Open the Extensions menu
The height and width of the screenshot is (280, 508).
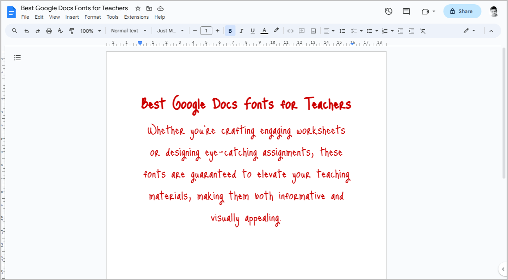coord(136,17)
